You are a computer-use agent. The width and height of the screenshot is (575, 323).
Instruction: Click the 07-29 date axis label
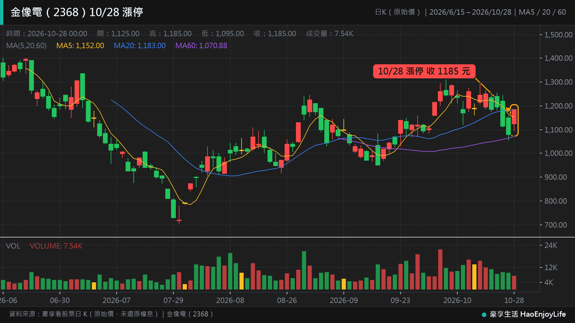coord(173,300)
